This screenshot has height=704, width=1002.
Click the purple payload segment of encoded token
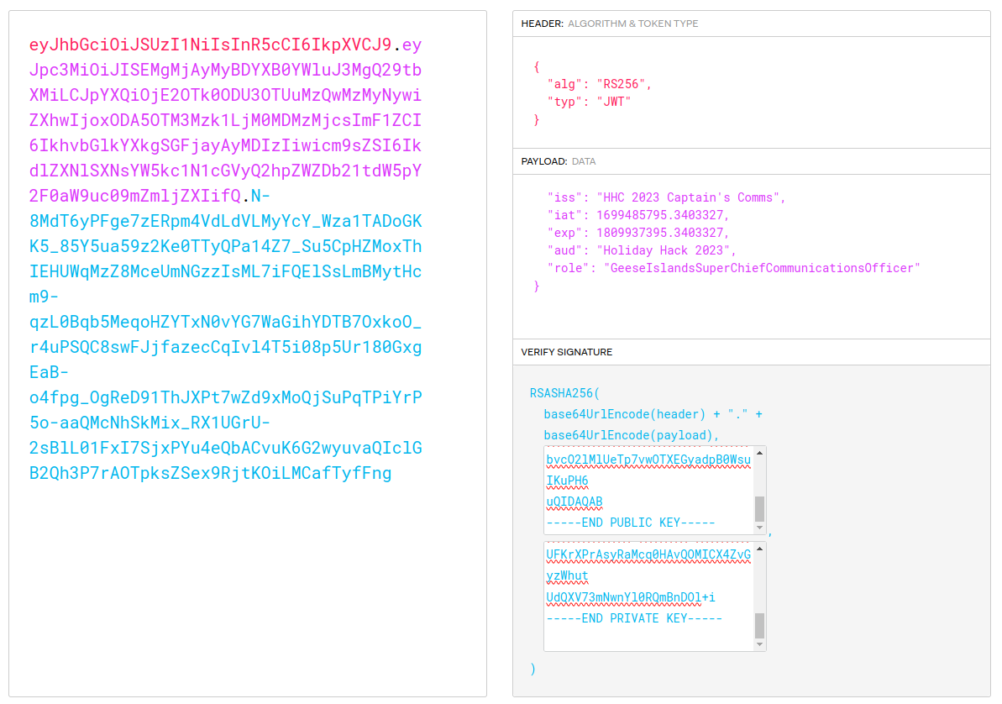coord(225,120)
